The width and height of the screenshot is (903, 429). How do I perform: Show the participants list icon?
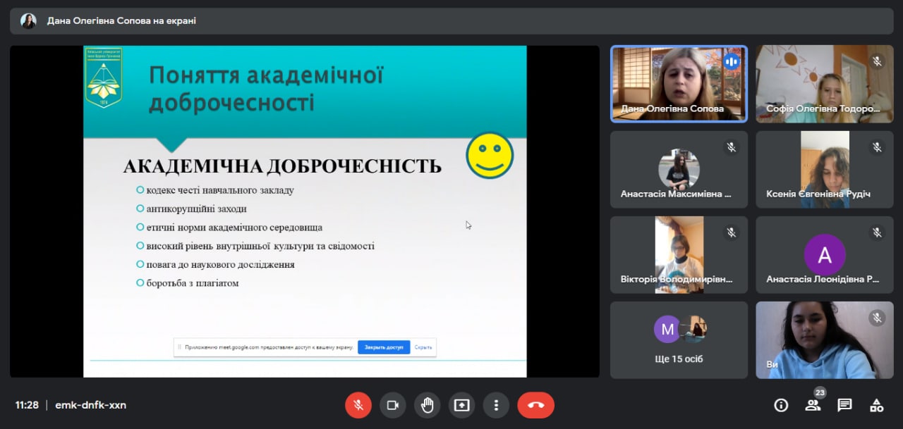tap(813, 405)
